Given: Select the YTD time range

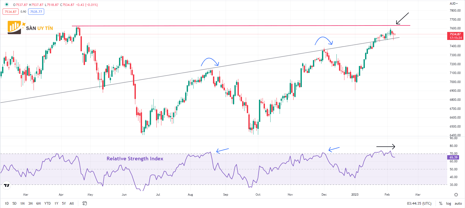Looking at the screenshot, I should [48, 203].
